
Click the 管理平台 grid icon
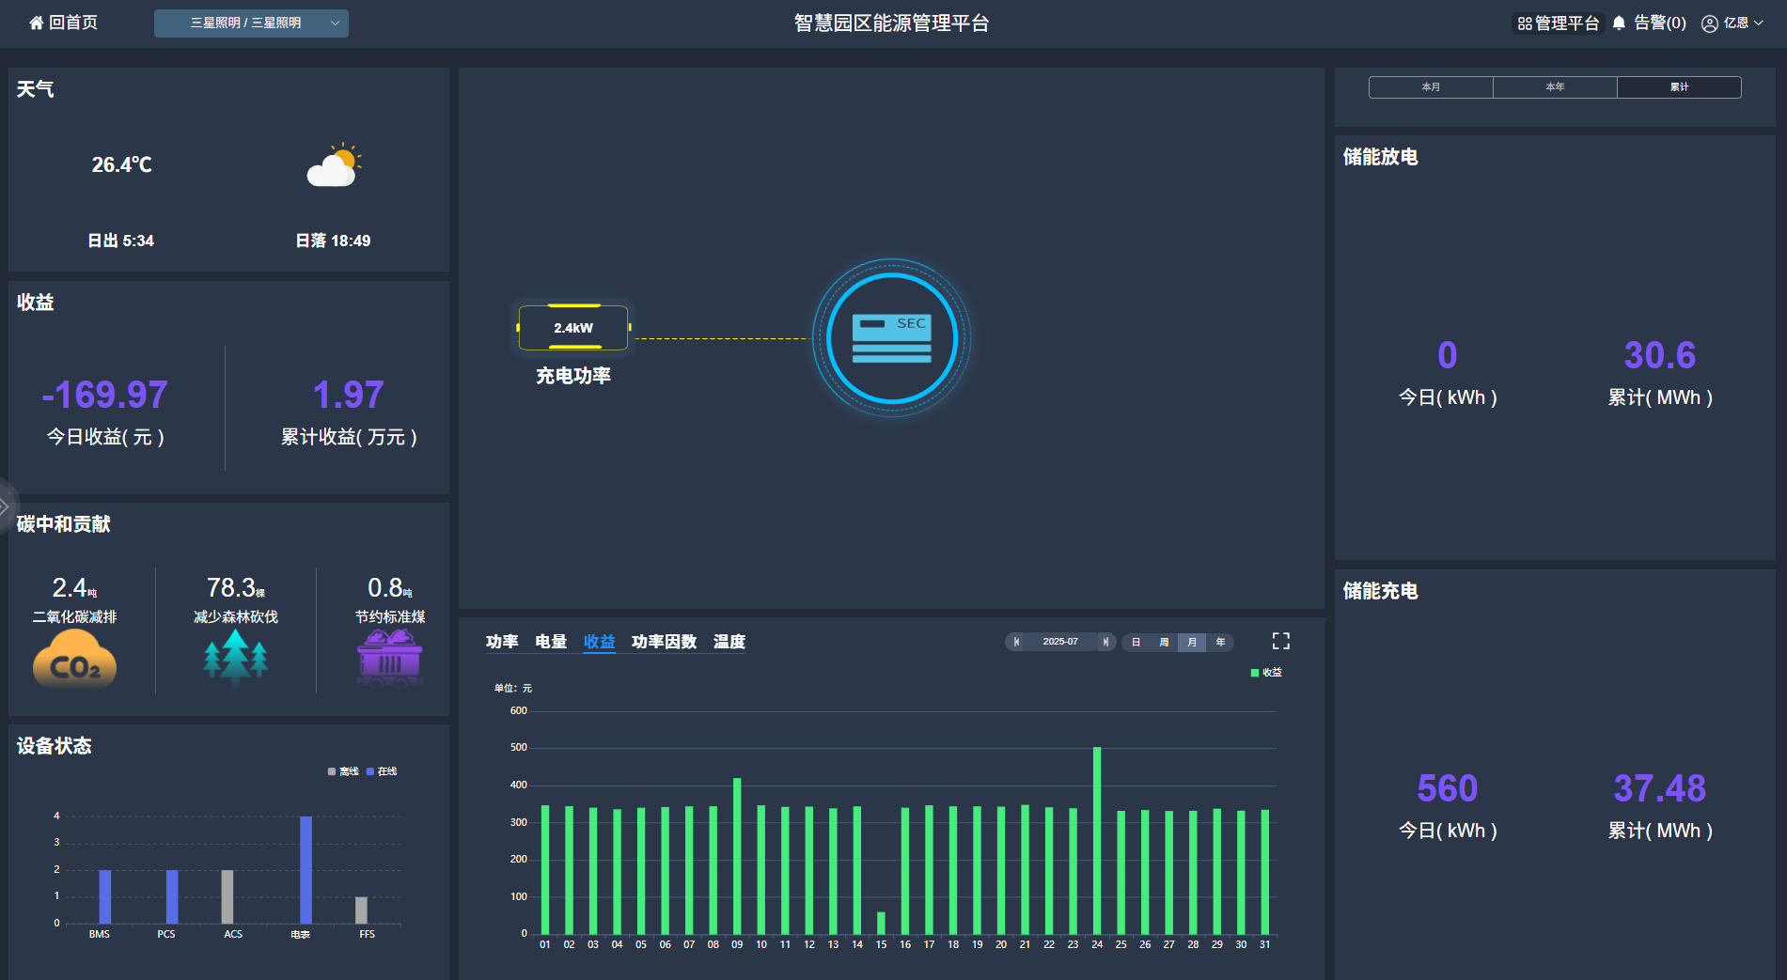tap(1525, 23)
